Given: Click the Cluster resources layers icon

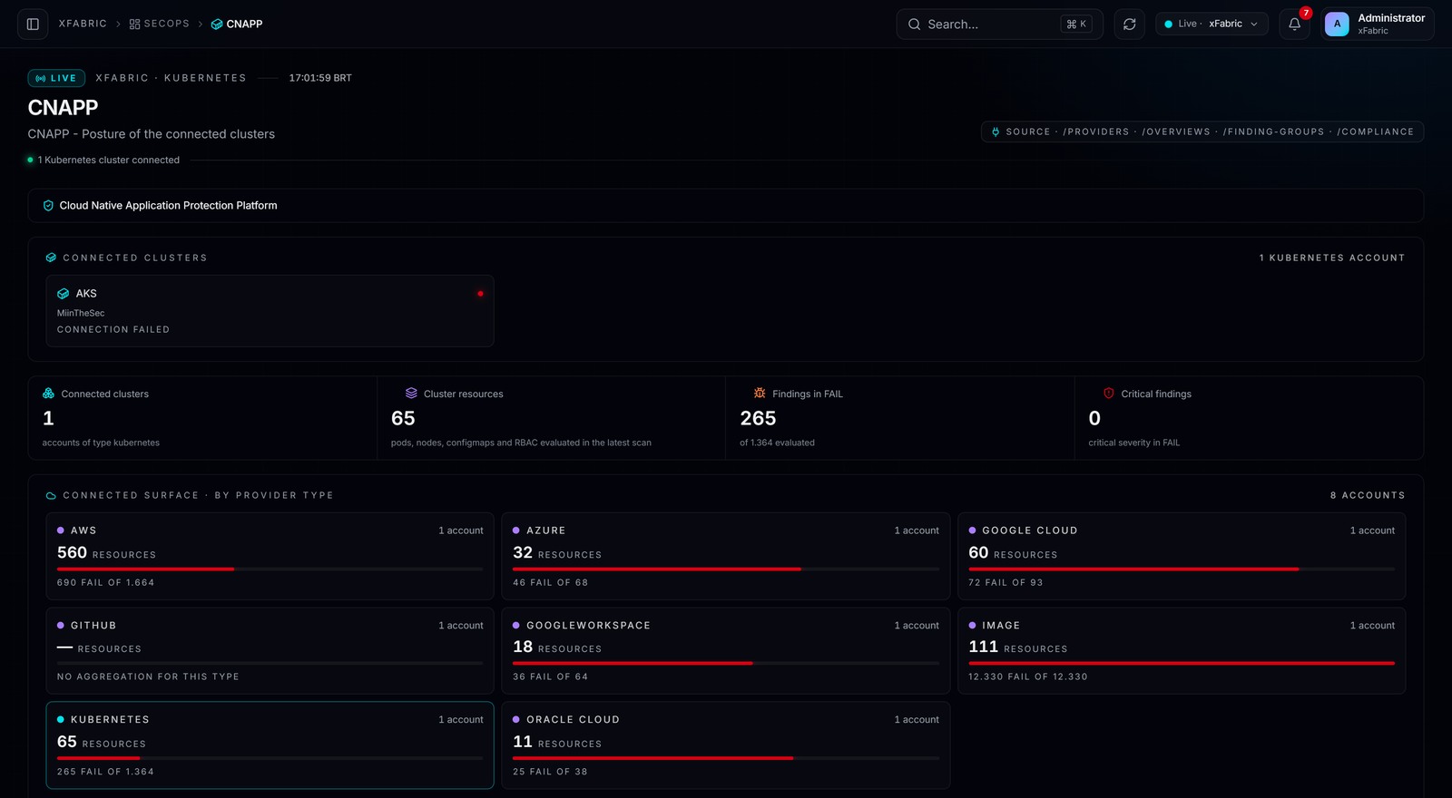Looking at the screenshot, I should [x=411, y=394].
